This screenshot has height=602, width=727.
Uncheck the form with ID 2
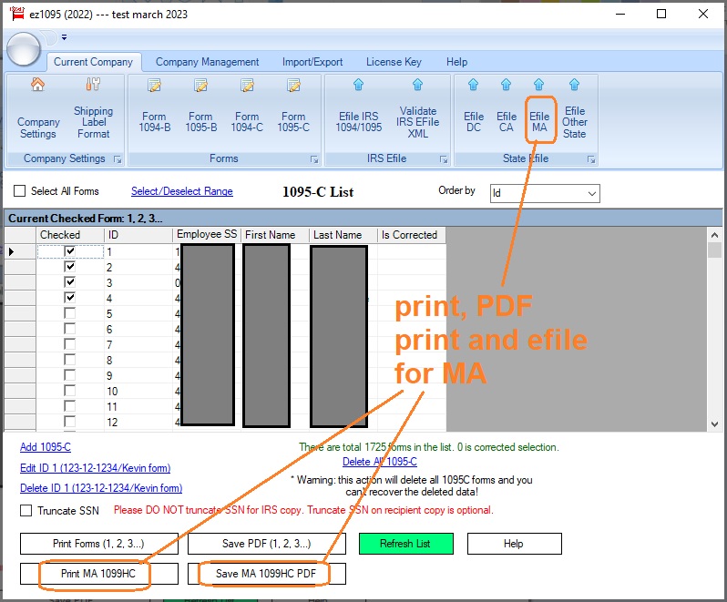tap(69, 267)
